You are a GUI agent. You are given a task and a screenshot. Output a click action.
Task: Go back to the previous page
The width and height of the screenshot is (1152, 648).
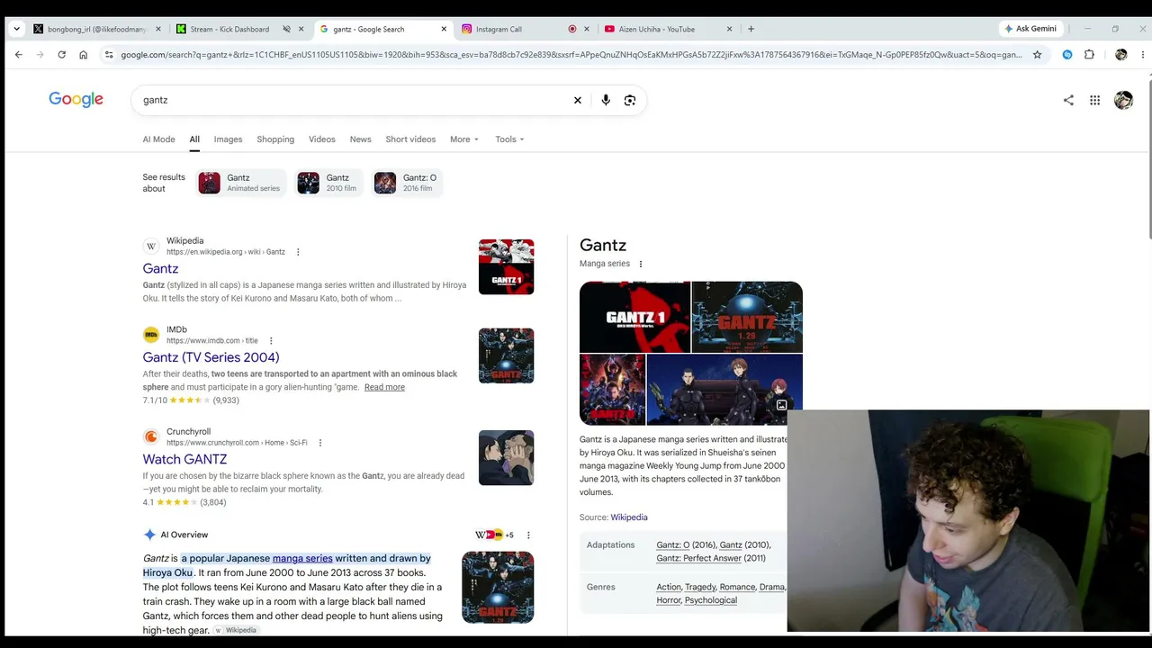(18, 54)
